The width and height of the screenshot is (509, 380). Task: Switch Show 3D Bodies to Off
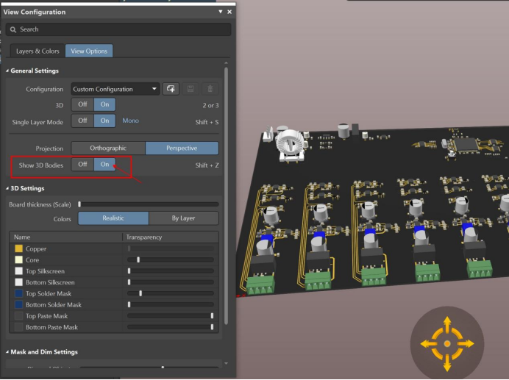pyautogui.click(x=82, y=165)
